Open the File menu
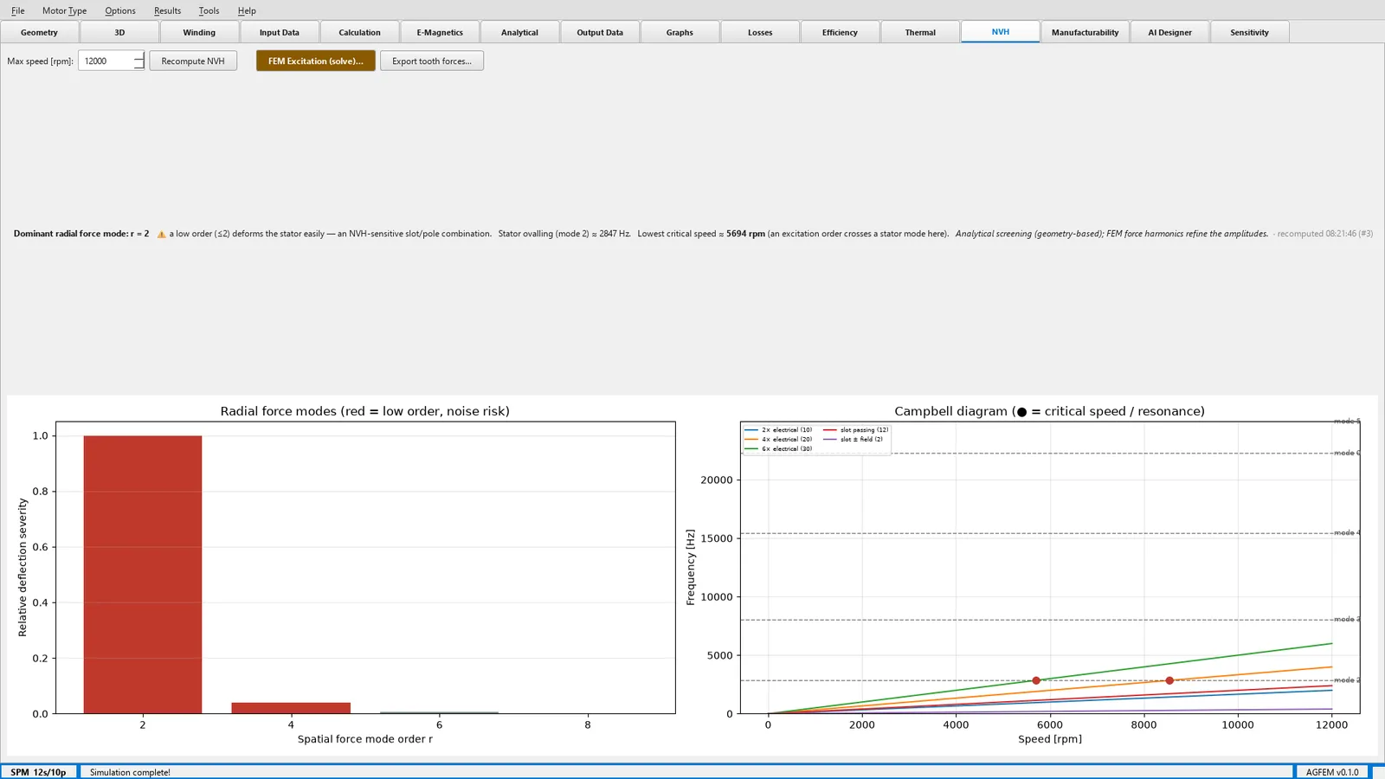Screen dimensions: 1385x779 [x=17, y=10]
